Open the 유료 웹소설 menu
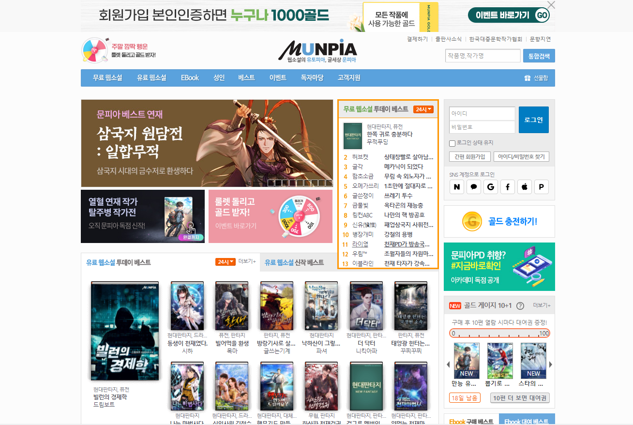 click(151, 78)
